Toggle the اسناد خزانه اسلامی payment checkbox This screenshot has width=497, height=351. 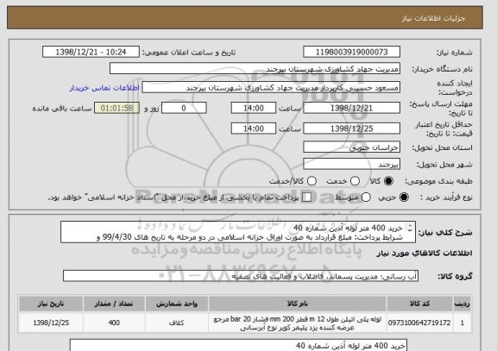click(306, 197)
